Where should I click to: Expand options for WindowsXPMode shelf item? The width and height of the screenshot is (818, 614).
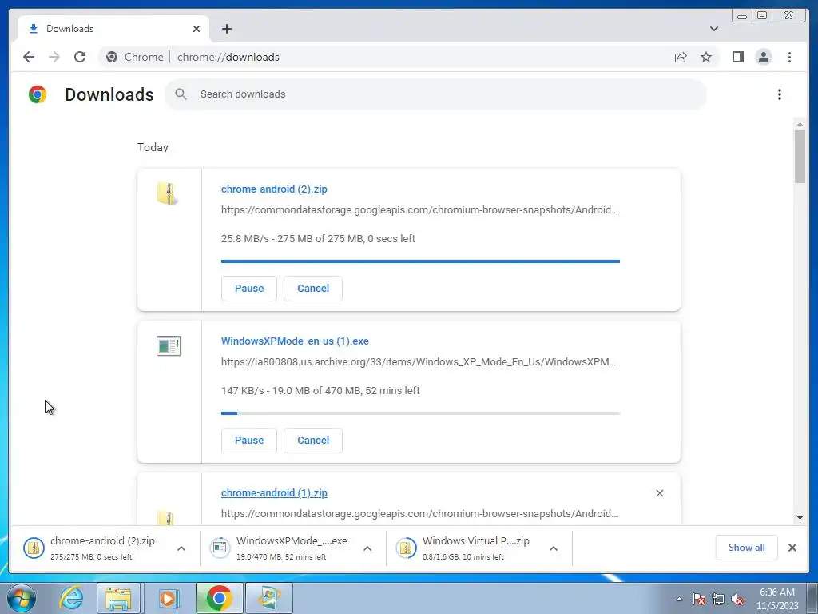click(x=367, y=548)
